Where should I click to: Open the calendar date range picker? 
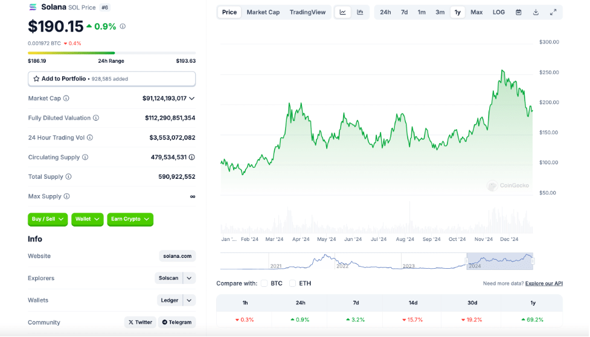point(519,12)
